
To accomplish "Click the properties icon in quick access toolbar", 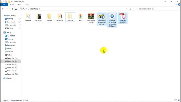I will click(6, 1).
